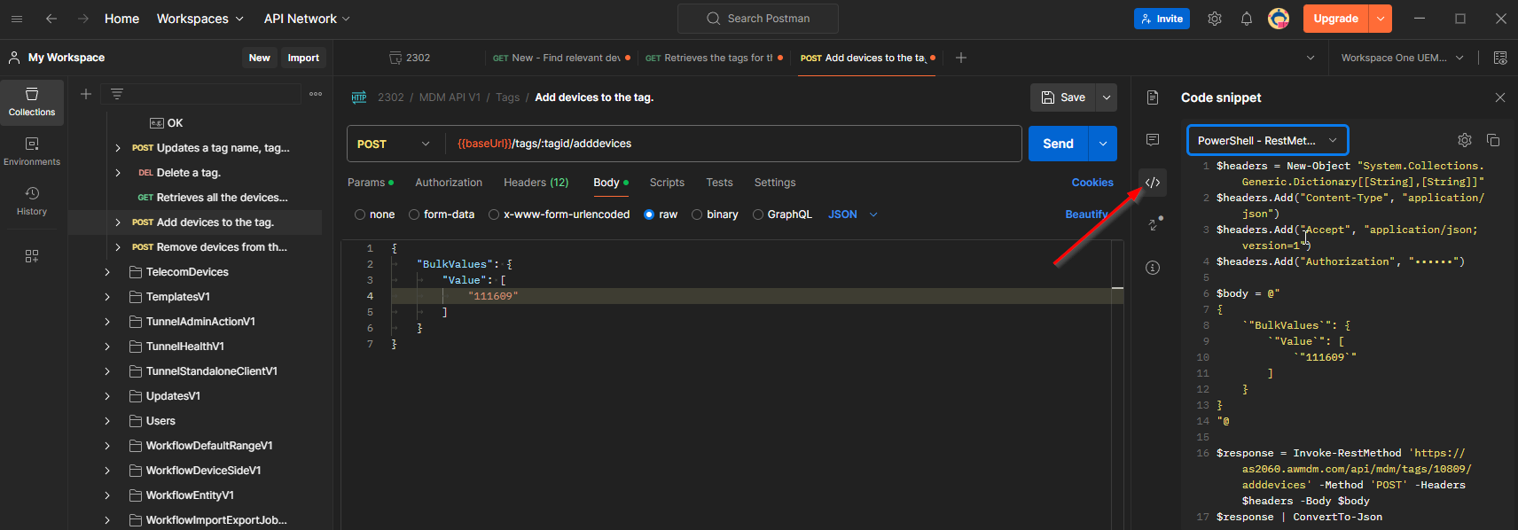Image resolution: width=1518 pixels, height=530 pixels.
Task: Click the Save button
Action: (x=1063, y=97)
